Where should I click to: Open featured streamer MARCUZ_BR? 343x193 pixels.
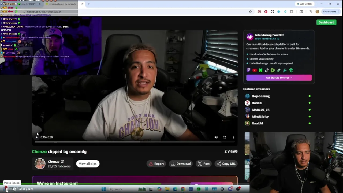tap(261, 110)
